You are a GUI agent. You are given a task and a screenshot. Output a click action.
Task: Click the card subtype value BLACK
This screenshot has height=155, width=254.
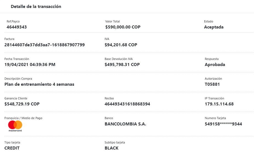[x=112, y=148]
